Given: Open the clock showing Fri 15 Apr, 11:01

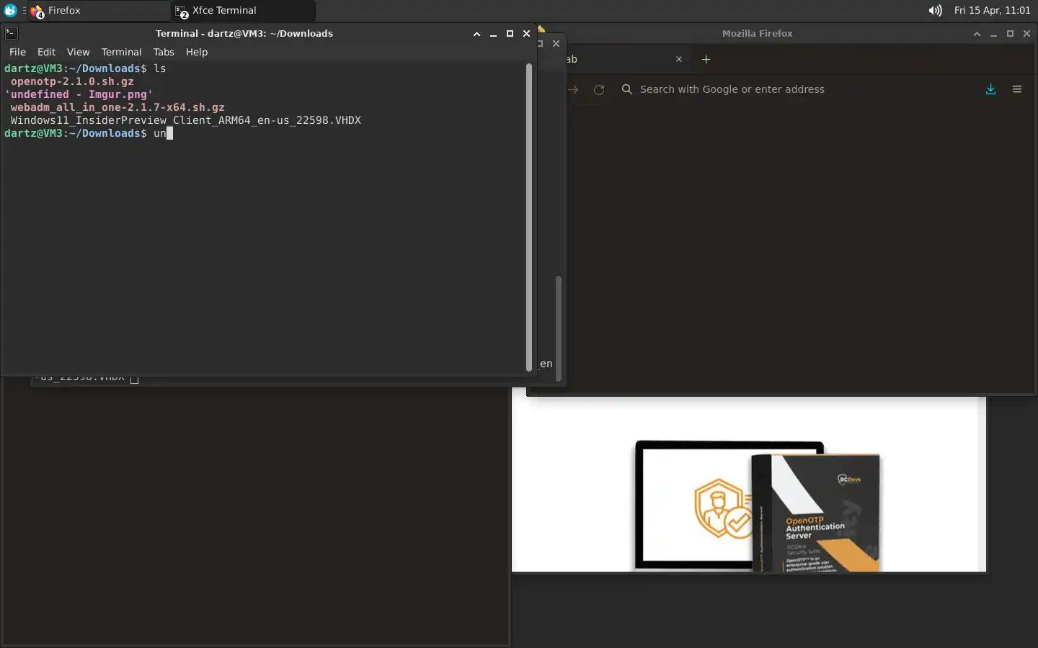Looking at the screenshot, I should click(992, 10).
